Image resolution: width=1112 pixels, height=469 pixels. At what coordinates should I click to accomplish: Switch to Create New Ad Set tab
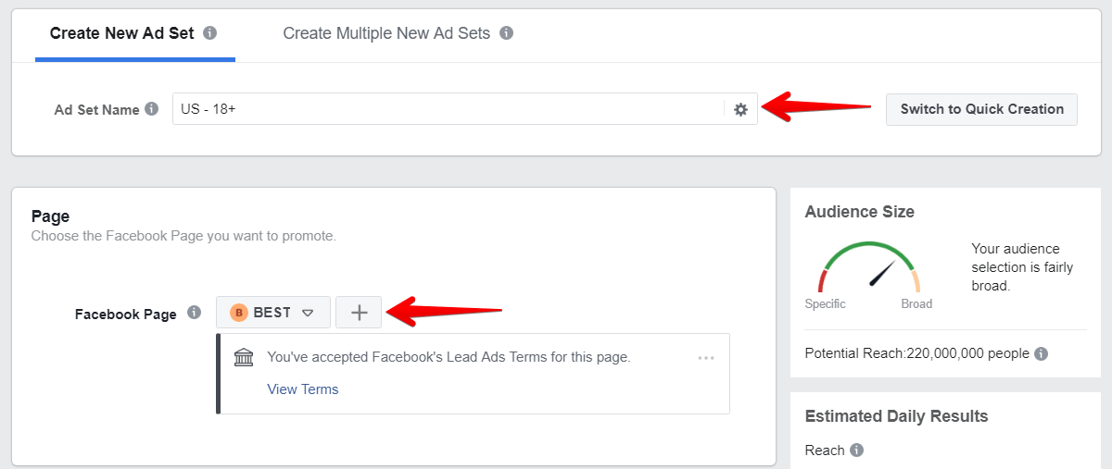122,33
